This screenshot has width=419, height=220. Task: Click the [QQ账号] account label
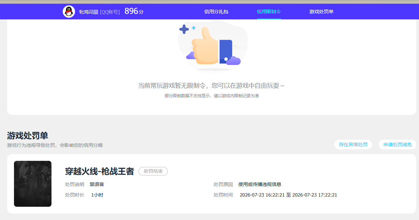(110, 12)
